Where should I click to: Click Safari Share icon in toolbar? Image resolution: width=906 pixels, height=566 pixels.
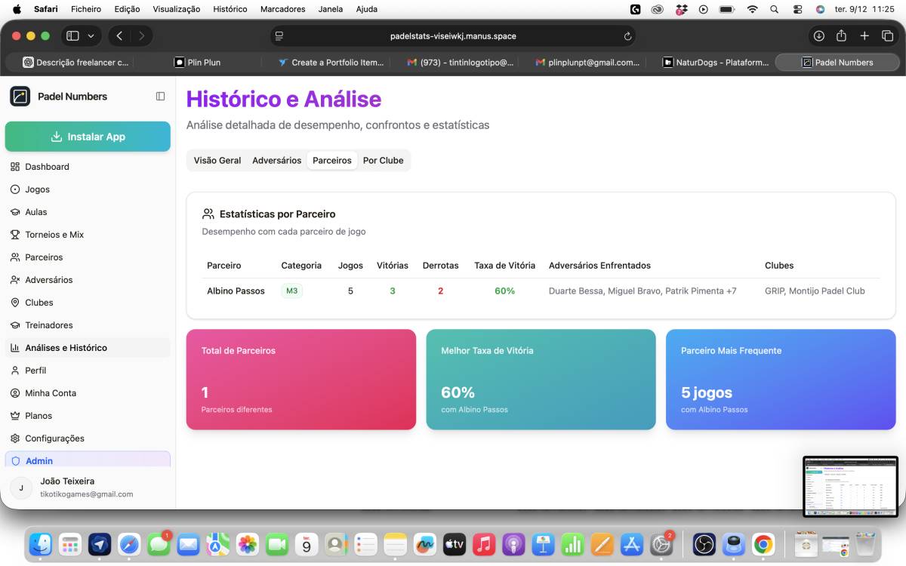tap(841, 36)
